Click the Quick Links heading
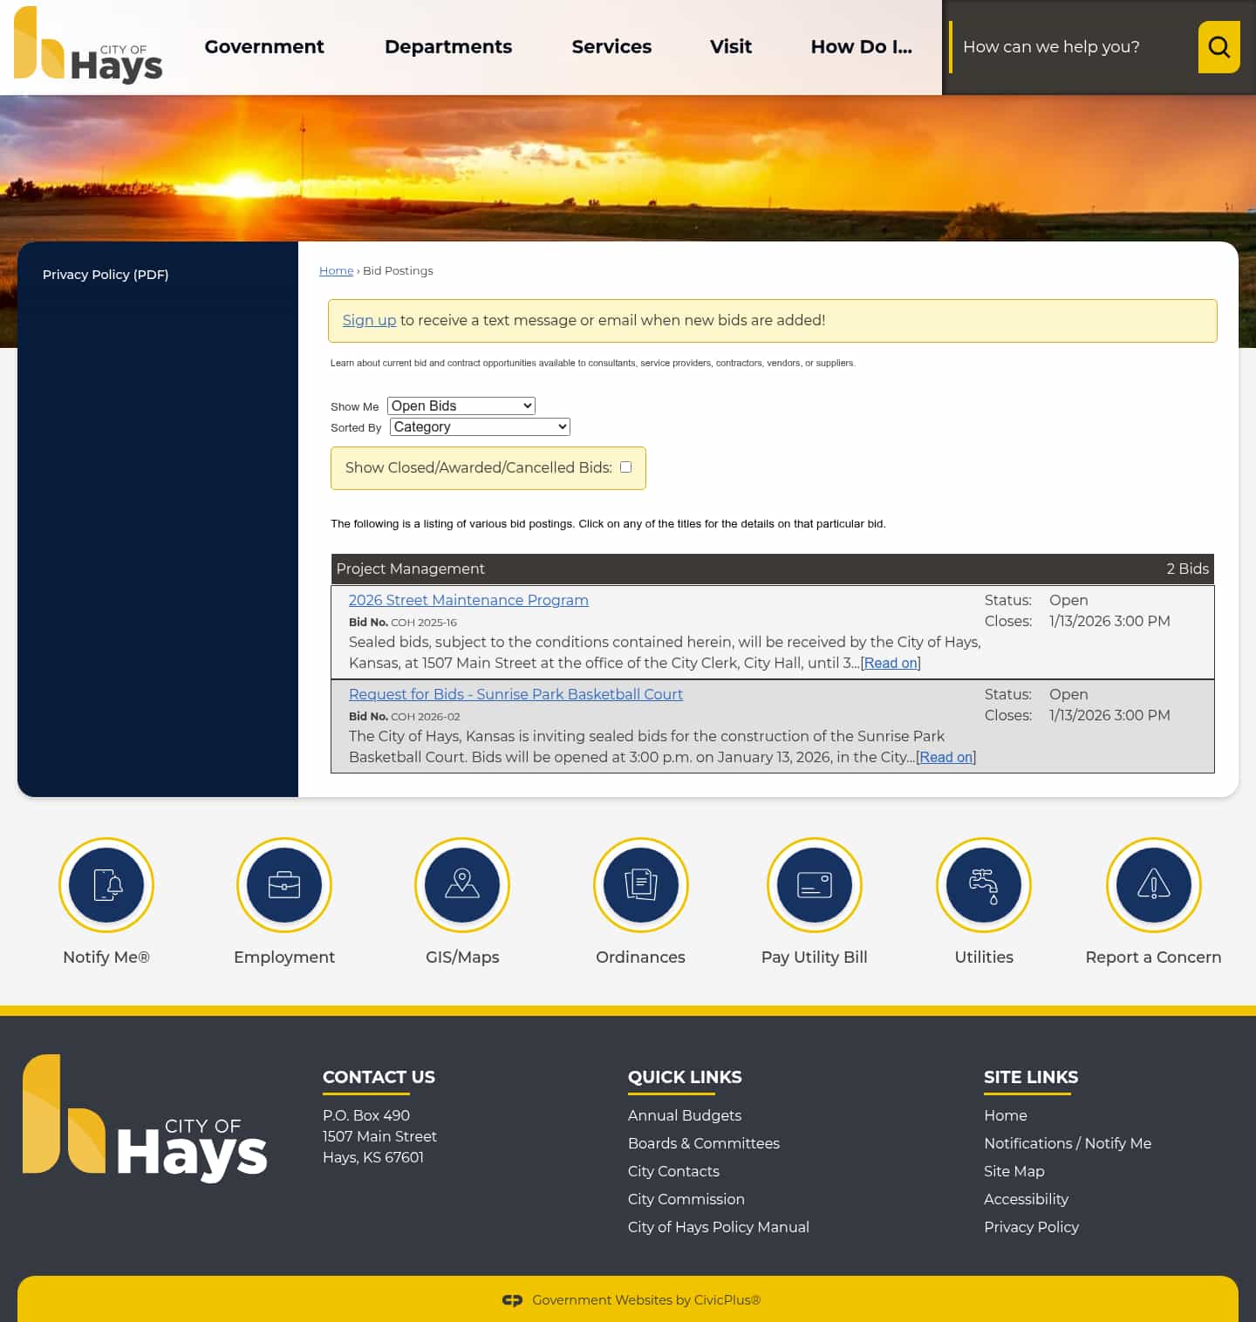1256x1322 pixels. point(685,1077)
